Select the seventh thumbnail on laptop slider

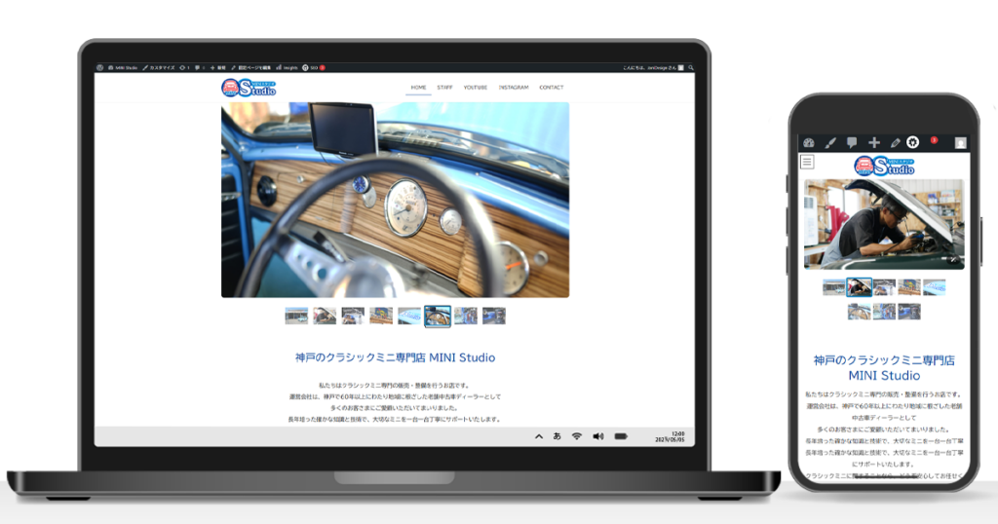[x=466, y=316]
